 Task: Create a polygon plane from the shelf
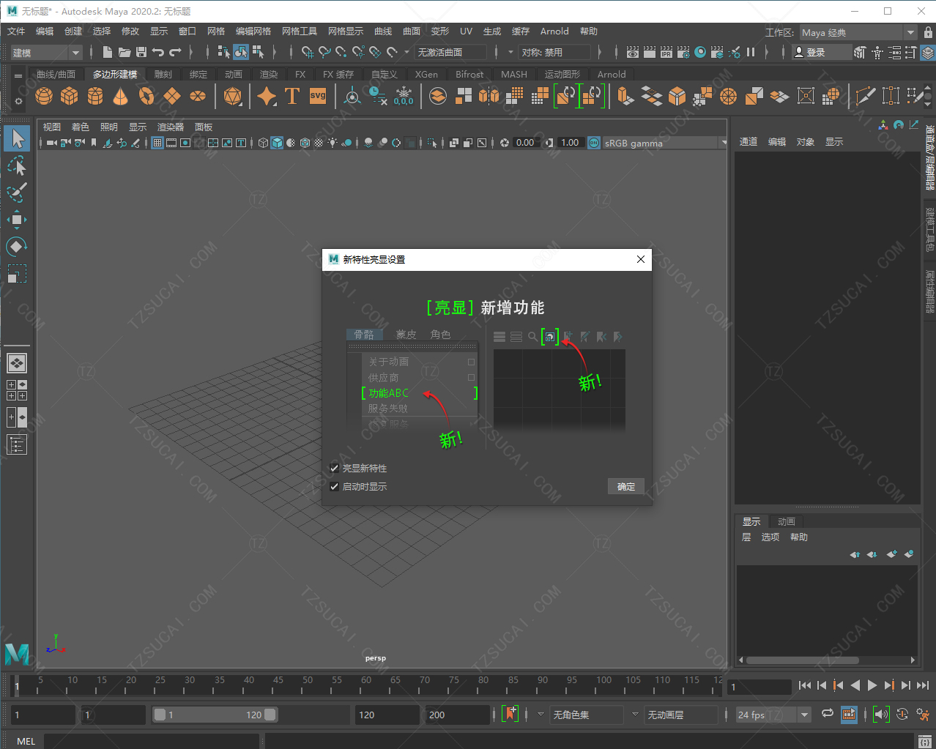[172, 96]
